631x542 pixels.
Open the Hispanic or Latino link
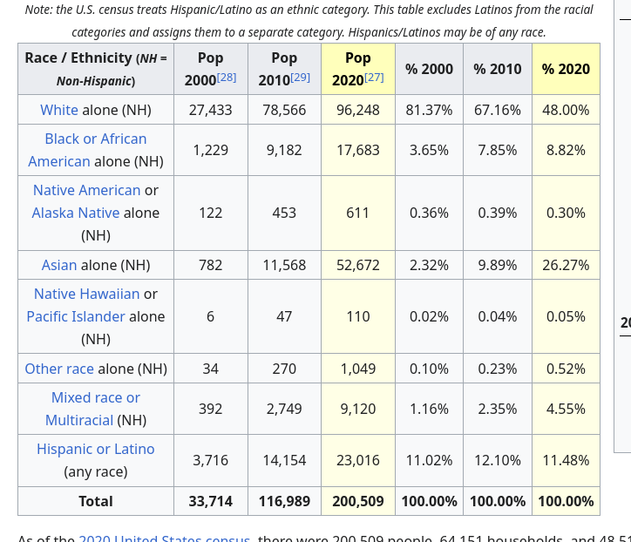96,449
